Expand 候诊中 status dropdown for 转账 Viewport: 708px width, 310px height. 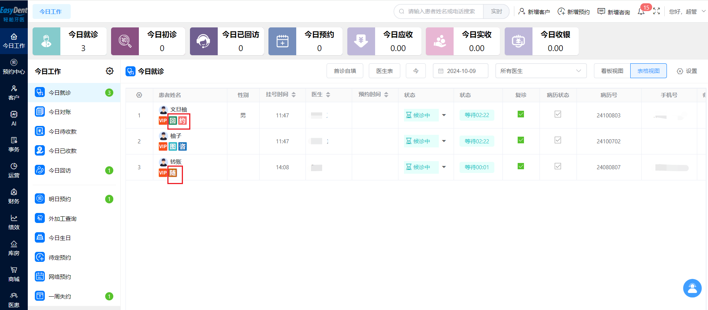(x=444, y=167)
